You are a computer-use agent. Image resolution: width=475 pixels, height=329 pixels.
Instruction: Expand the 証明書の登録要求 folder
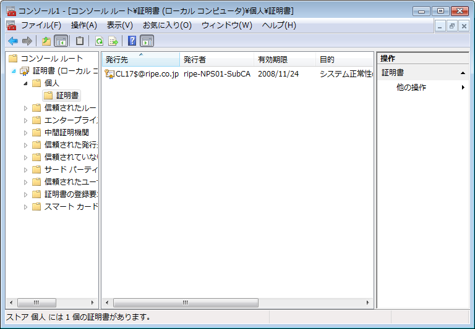(26, 194)
